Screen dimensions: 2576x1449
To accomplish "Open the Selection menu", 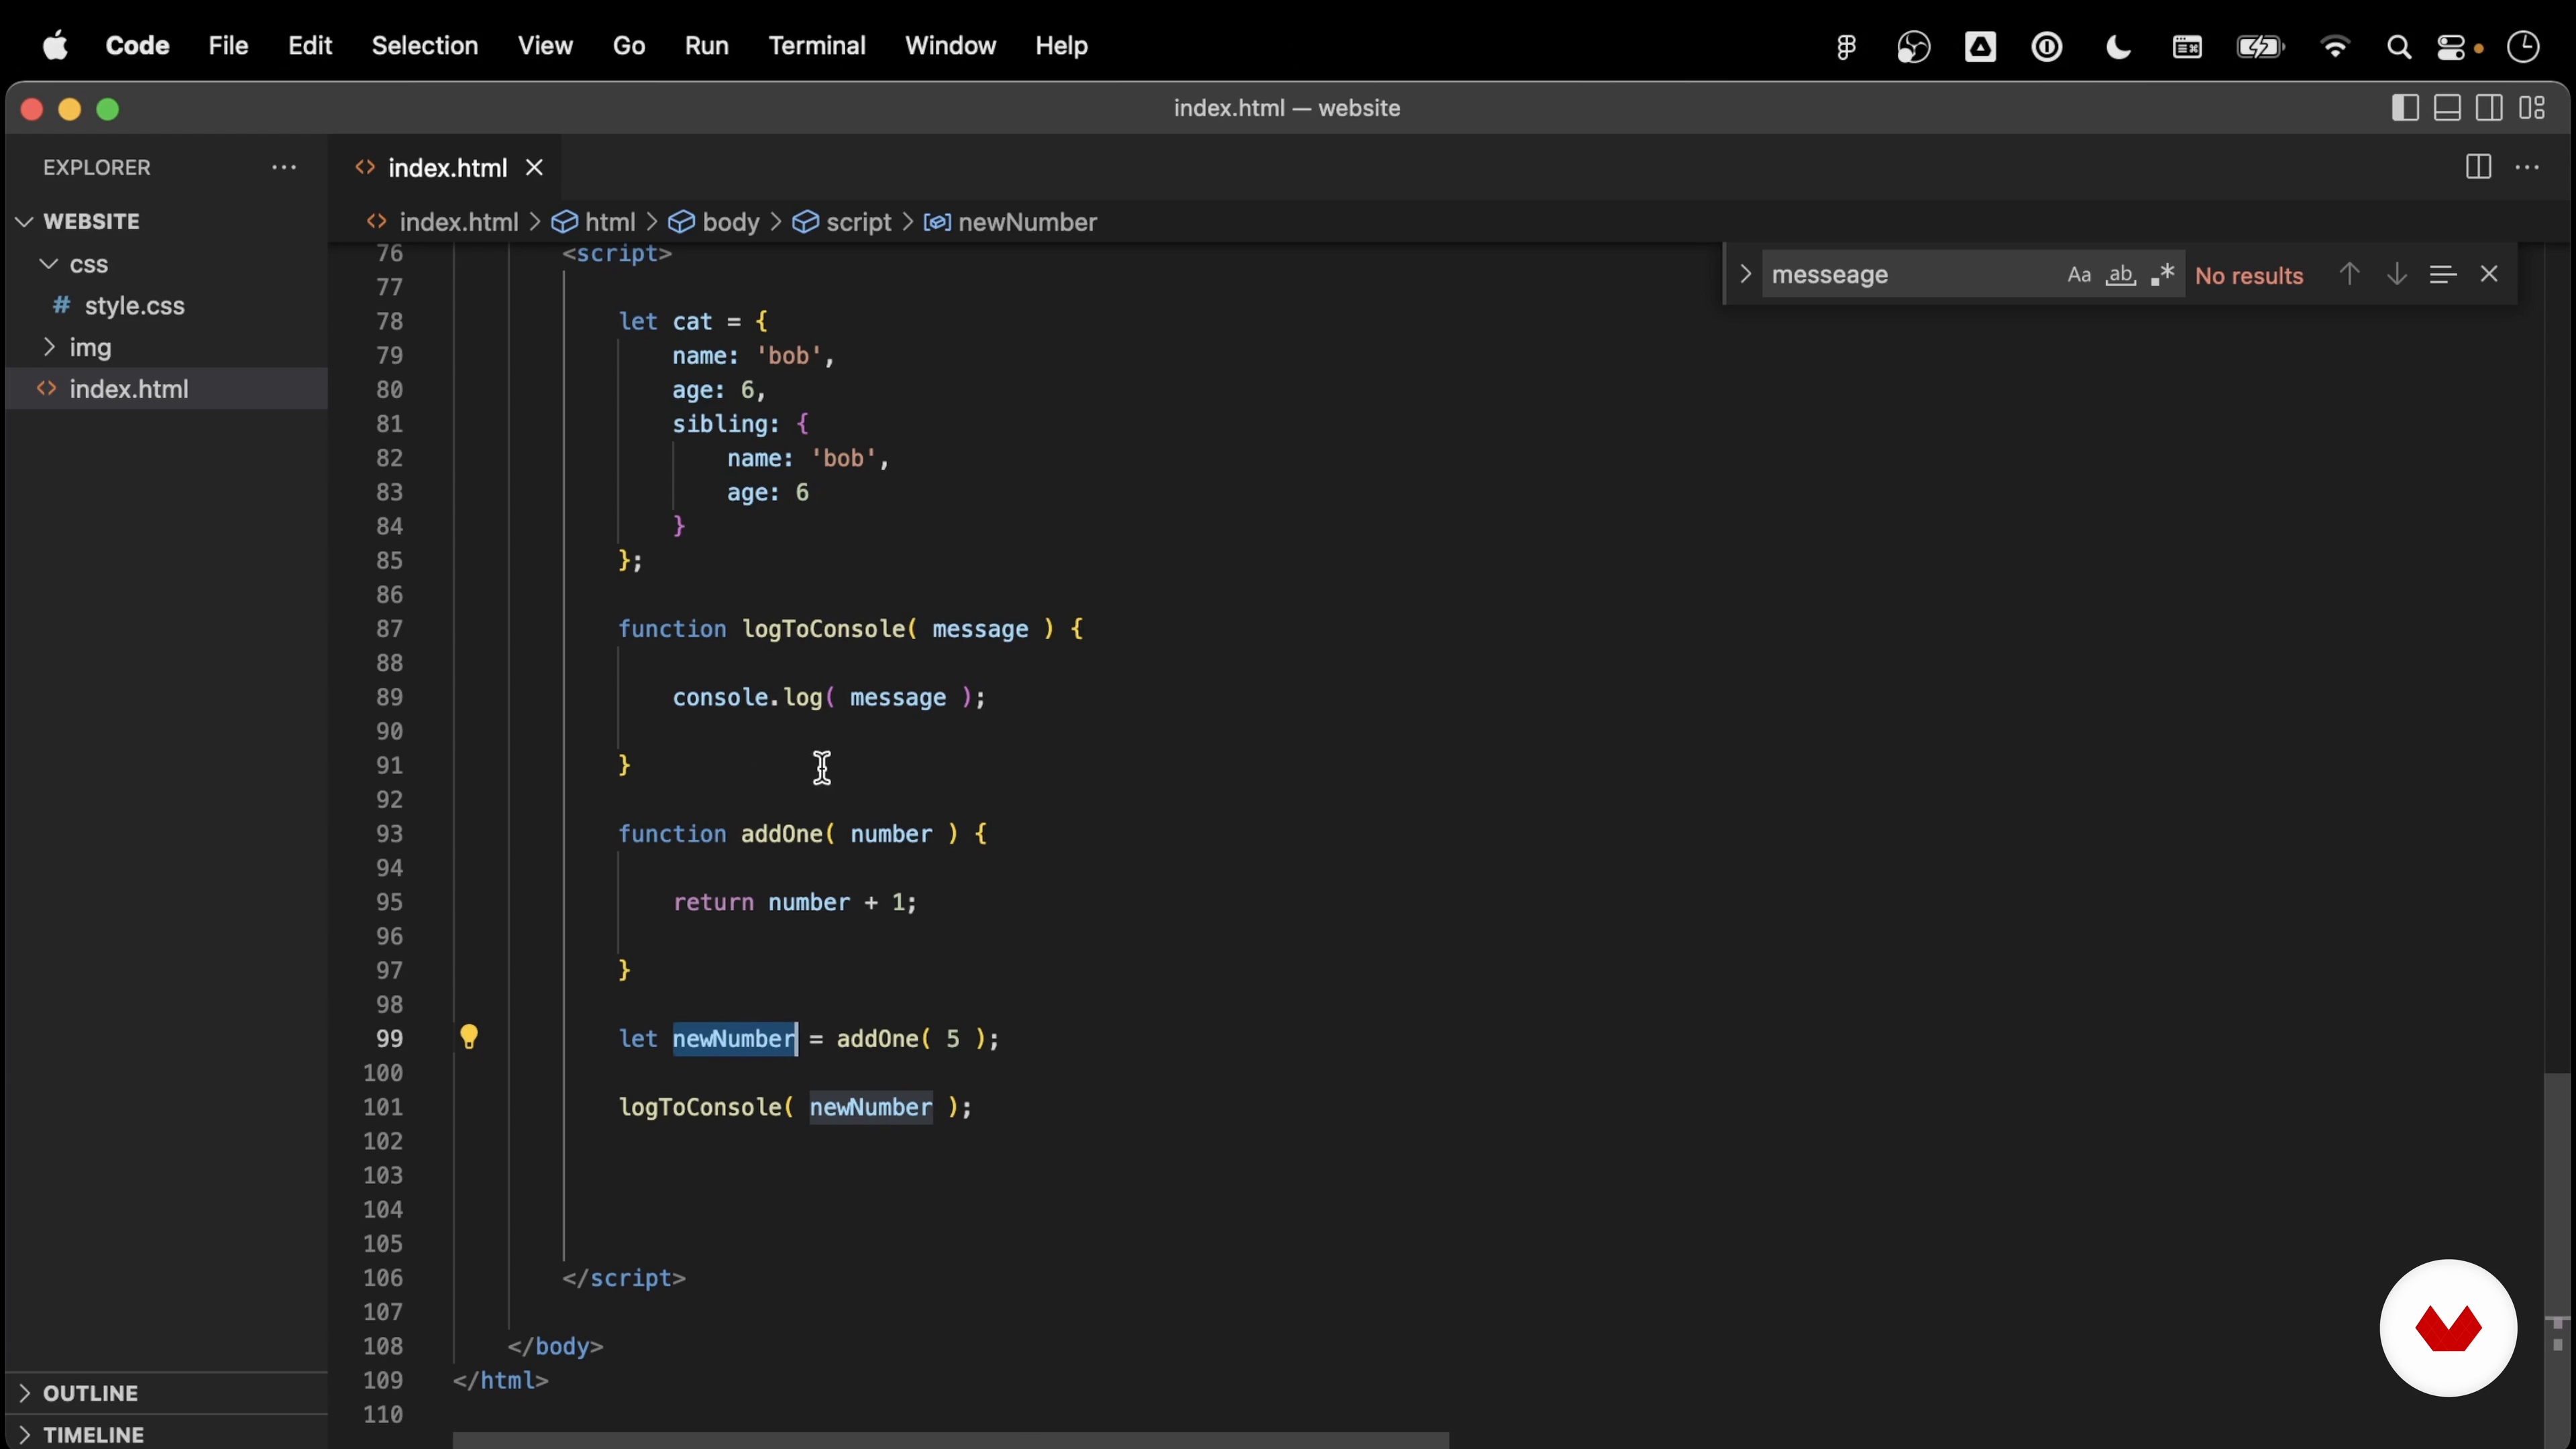I will click(425, 46).
